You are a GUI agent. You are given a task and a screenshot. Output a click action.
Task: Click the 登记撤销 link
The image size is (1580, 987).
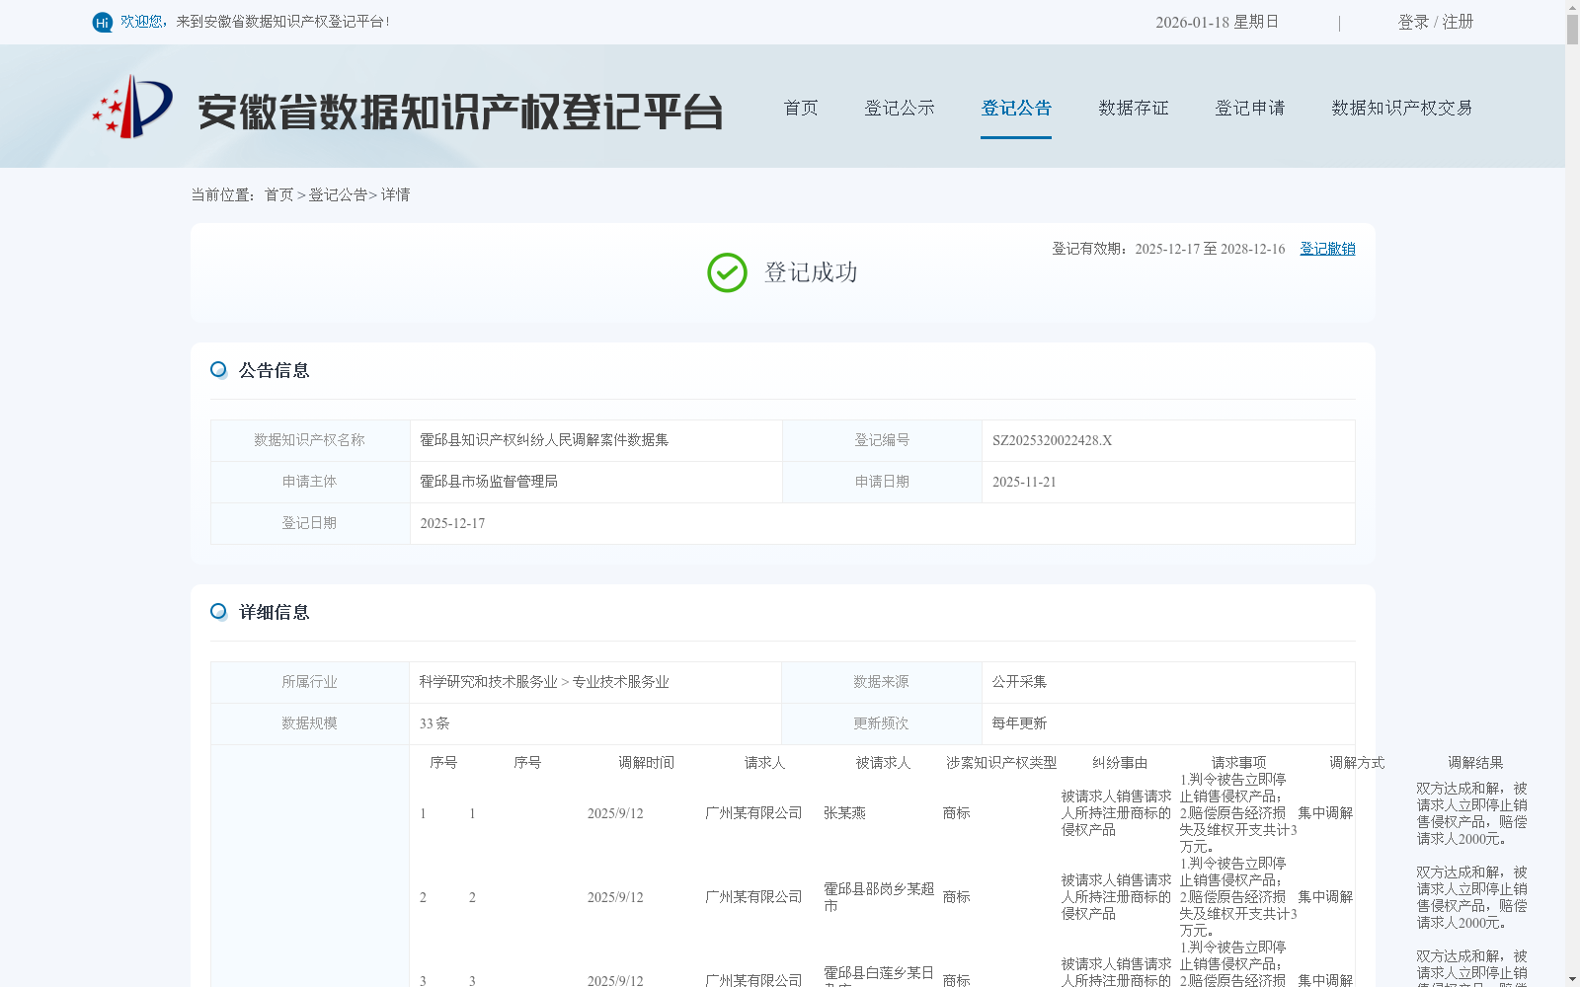coord(1327,249)
